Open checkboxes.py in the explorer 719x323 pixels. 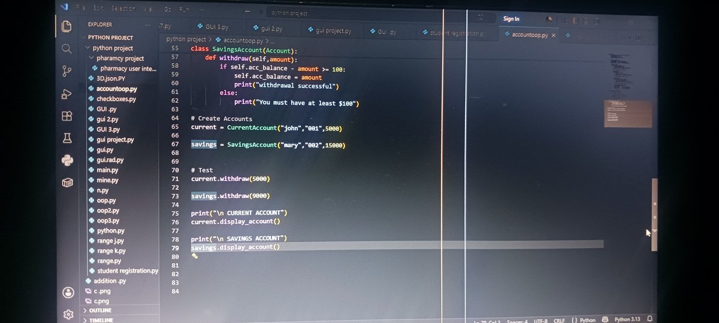116,99
